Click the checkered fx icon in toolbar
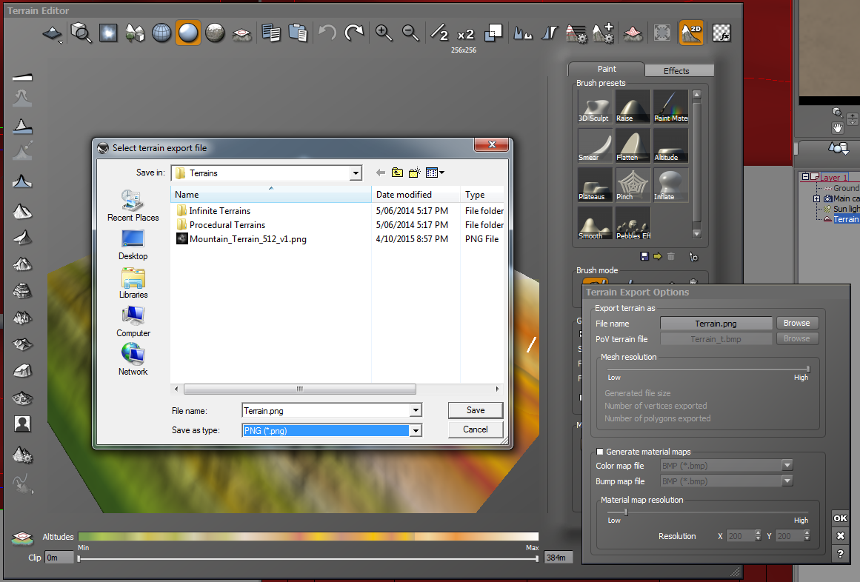This screenshot has width=860, height=582. pos(721,33)
